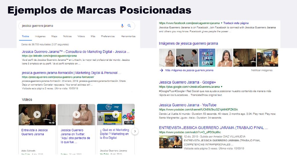Open the ENTREVISTA video thumbnail with 5:42
Image resolution: width=297 pixels, height=167 pixels.
pos(171,142)
